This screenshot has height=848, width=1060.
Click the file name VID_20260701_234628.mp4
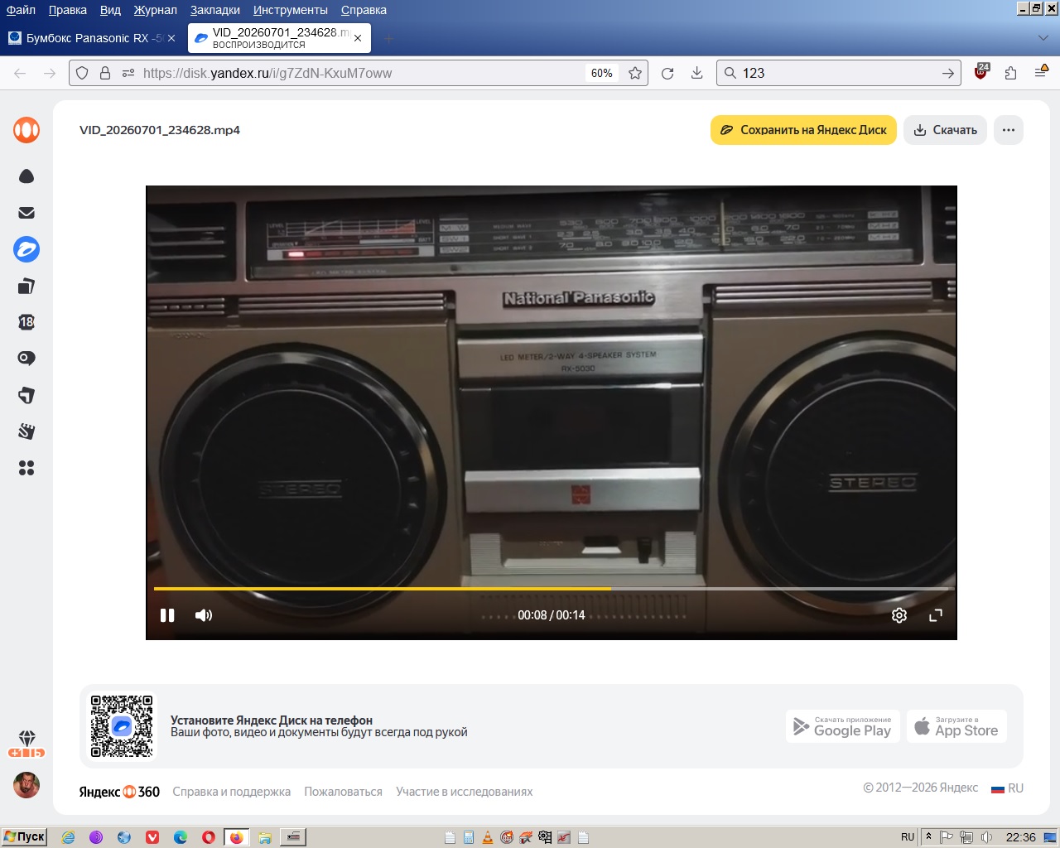point(160,130)
